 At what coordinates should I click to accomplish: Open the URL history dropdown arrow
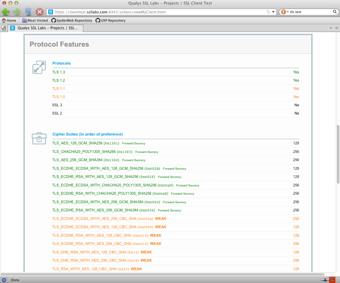(273, 12)
